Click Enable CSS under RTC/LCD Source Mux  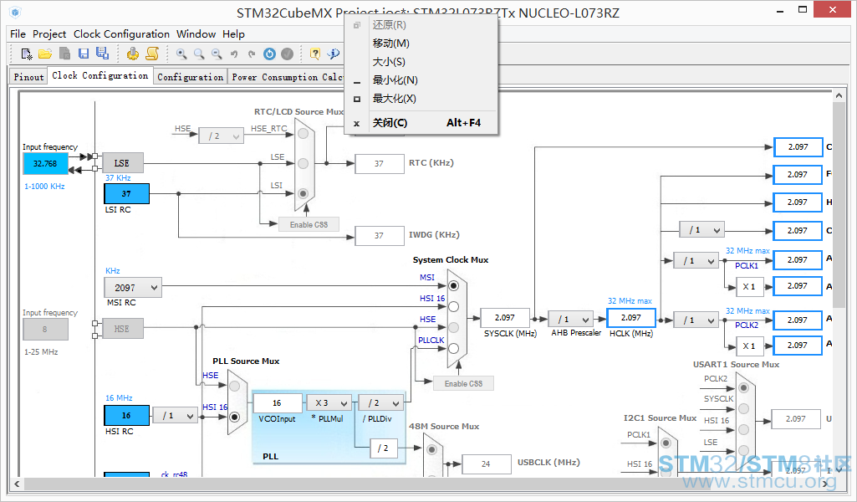(x=309, y=224)
